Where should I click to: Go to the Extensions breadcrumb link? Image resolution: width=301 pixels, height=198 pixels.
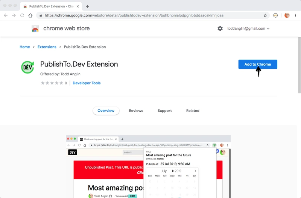(x=47, y=47)
